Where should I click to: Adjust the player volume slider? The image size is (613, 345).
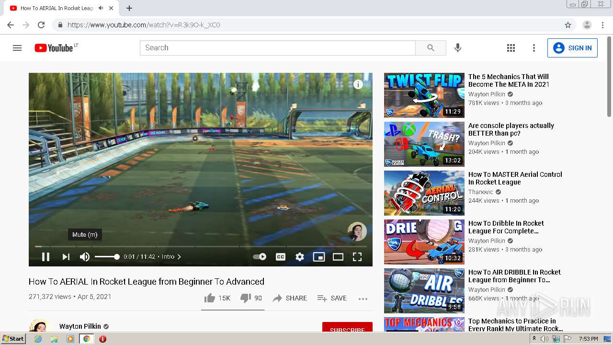[106, 257]
